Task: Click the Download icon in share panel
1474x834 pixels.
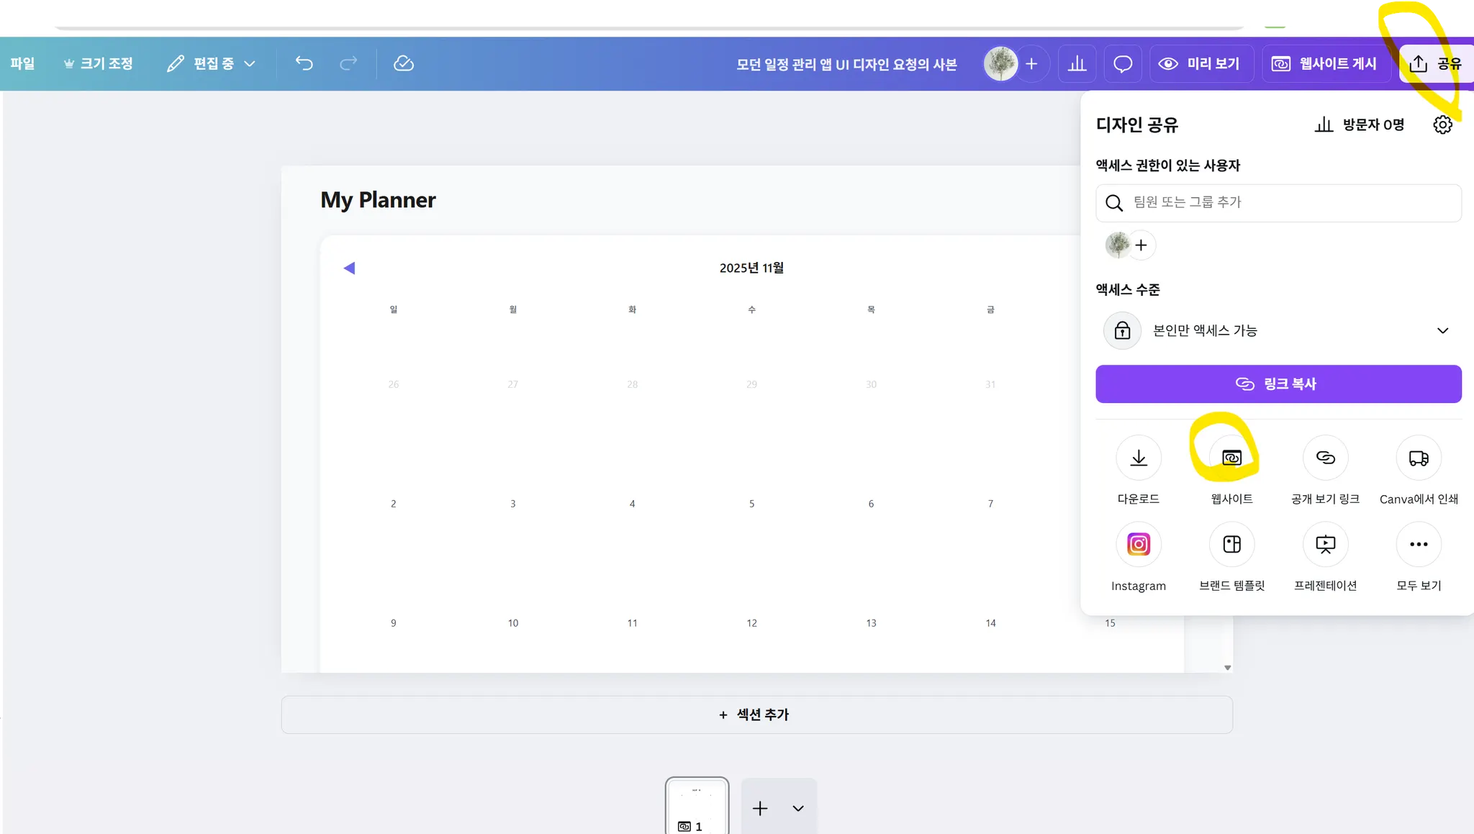Action: pyautogui.click(x=1138, y=458)
